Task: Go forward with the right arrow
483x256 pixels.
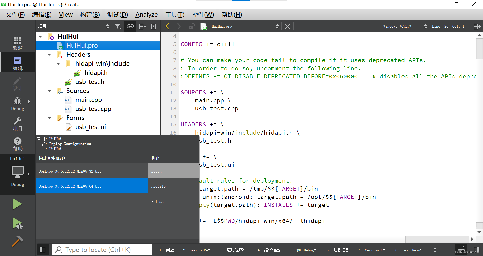Action: click(179, 26)
